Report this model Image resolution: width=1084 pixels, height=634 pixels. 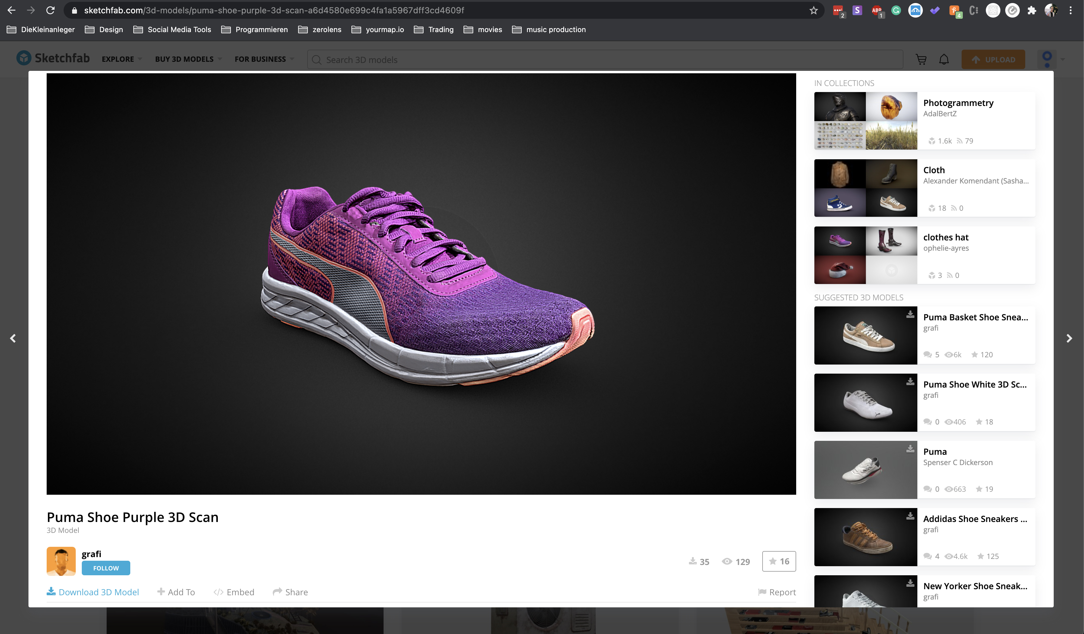pos(777,592)
